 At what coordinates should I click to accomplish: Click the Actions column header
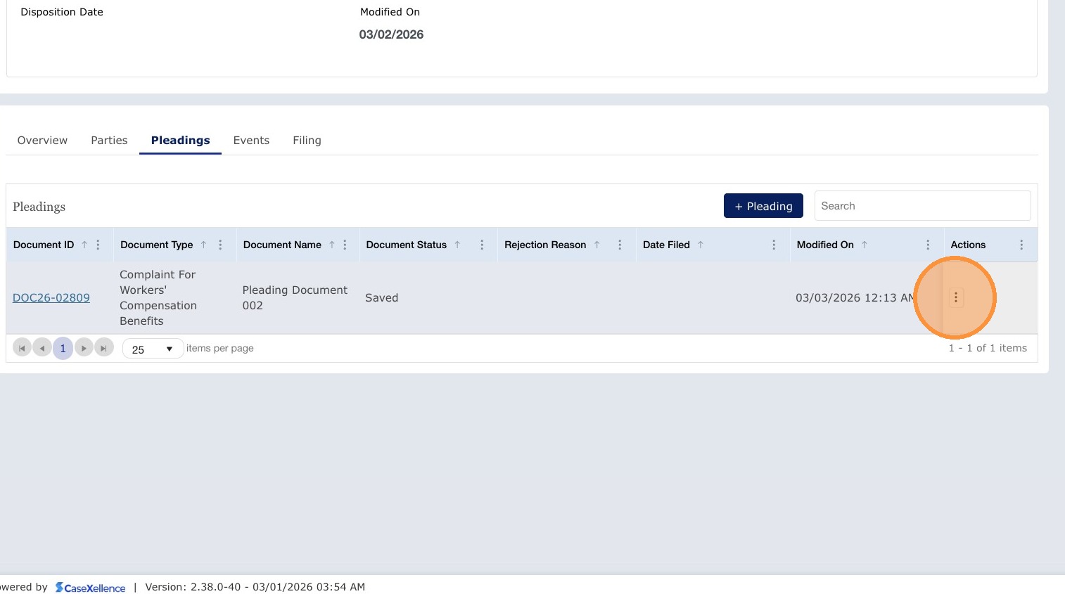[968, 245]
